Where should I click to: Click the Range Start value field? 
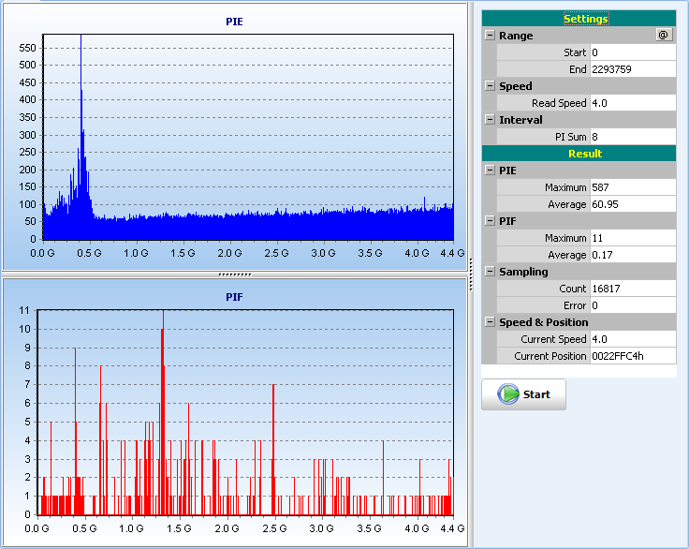632,52
